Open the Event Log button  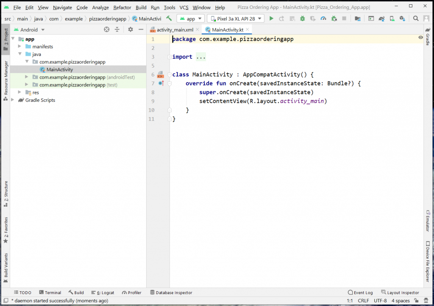pos(360,292)
